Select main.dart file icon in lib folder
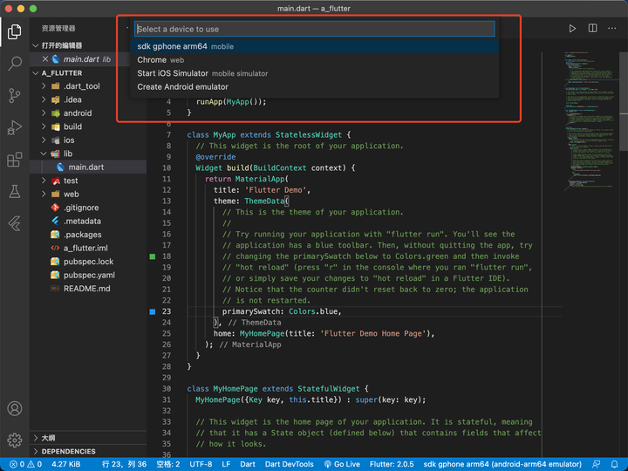This screenshot has width=628, height=471. 60,167
